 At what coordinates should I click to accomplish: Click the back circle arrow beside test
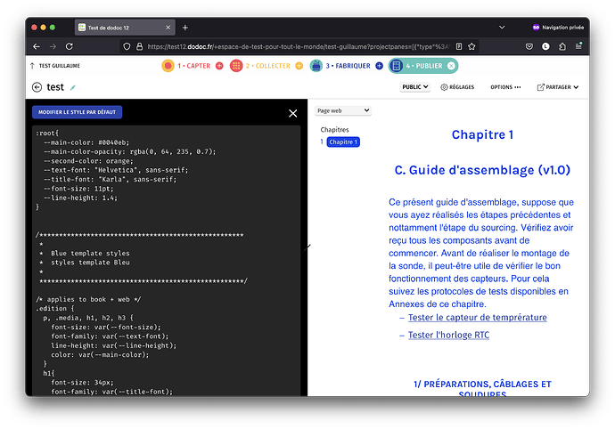37,87
